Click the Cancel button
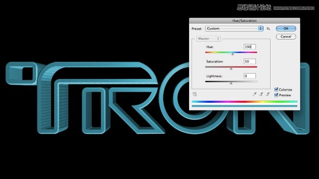Image resolution: width=319 pixels, height=179 pixels. [x=286, y=37]
